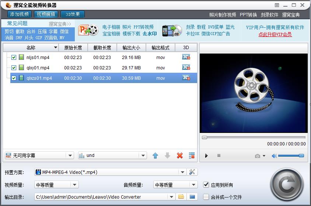Expand the 预置方案 format dropdown

(x=182, y=172)
